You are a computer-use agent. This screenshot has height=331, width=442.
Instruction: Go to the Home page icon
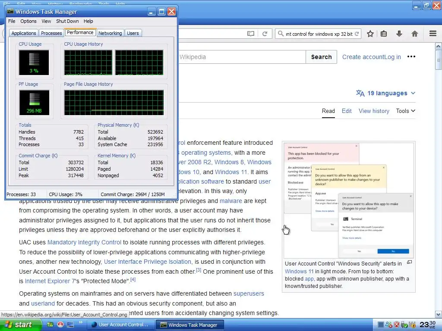click(x=415, y=34)
